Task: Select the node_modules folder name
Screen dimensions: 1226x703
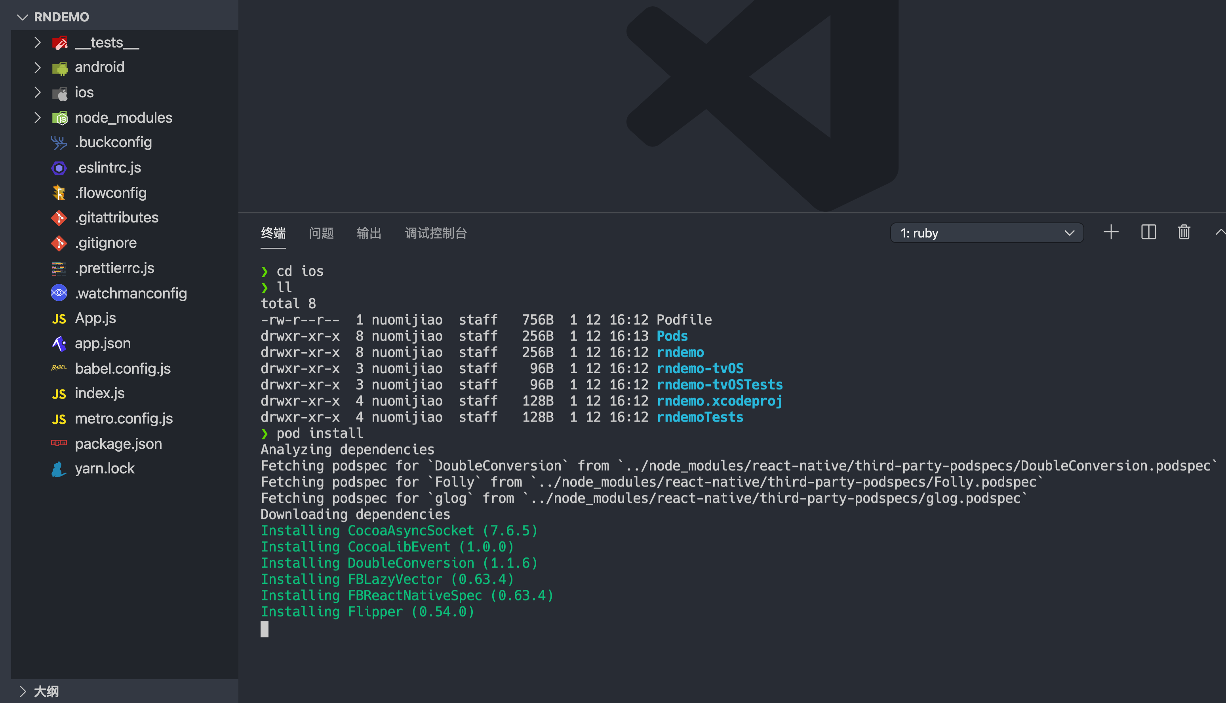Action: coord(124,118)
